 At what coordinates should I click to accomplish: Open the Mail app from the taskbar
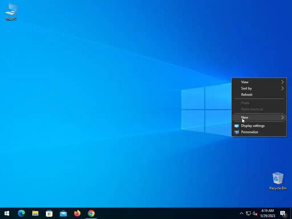tap(63, 213)
